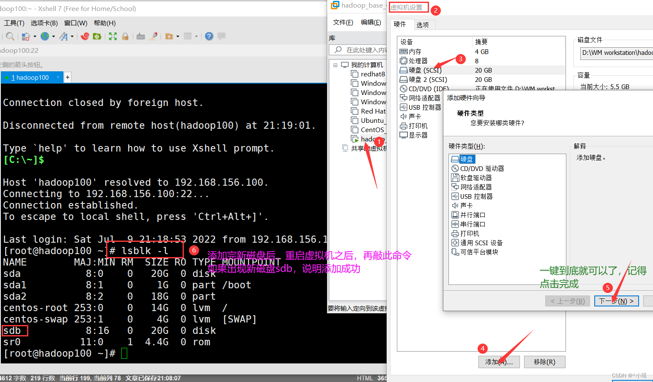Select 显示器 display device in hardware list

[x=414, y=135]
